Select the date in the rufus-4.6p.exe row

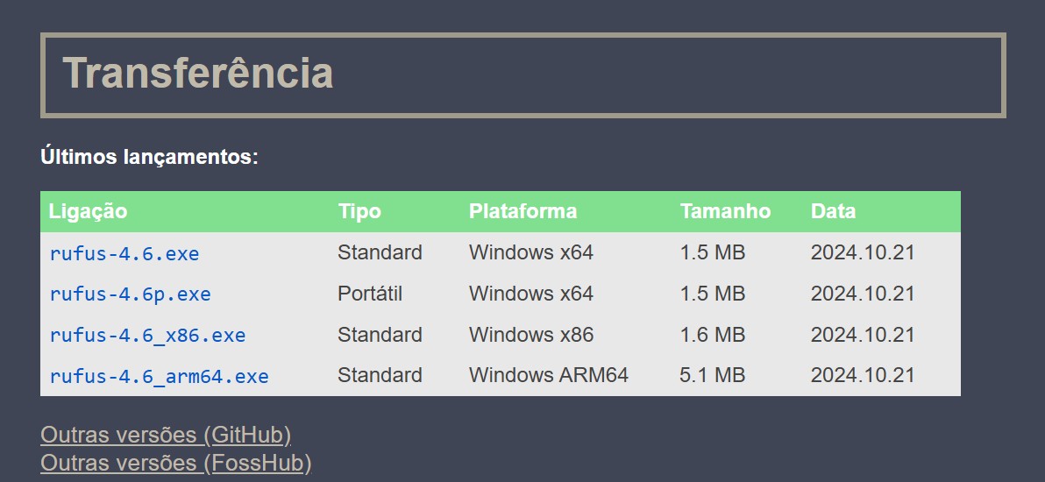point(862,294)
